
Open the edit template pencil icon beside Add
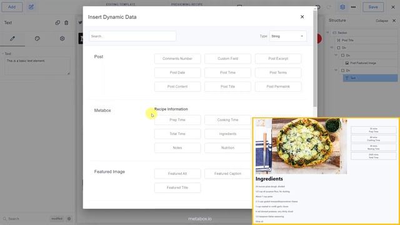pos(31,7)
